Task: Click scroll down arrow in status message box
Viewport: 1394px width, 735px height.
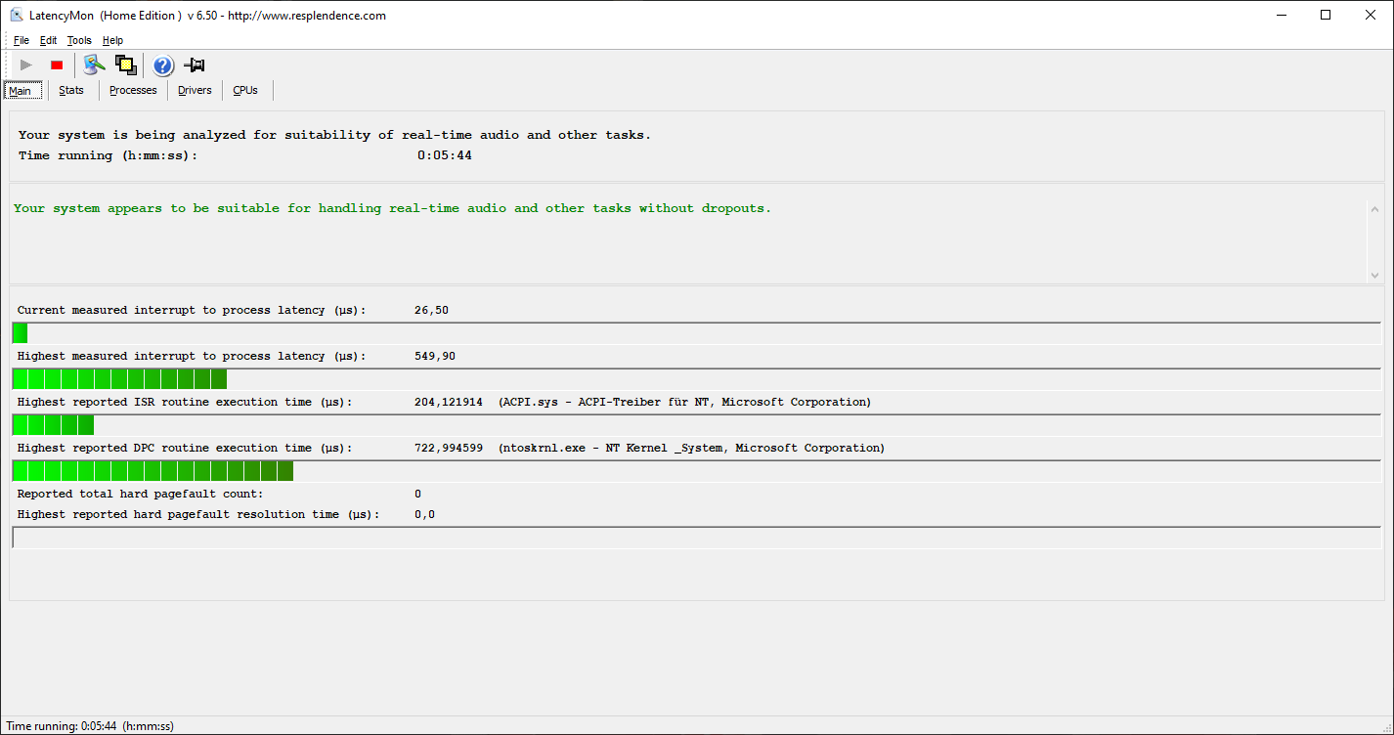Action: [1374, 276]
